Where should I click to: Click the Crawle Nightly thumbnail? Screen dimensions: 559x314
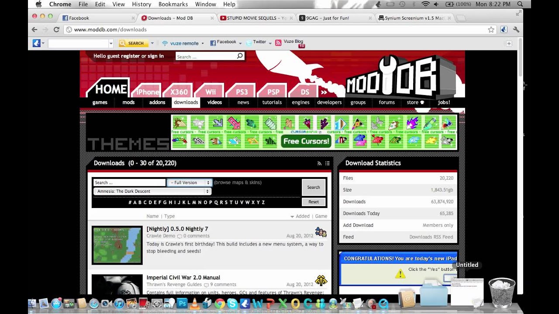117,245
